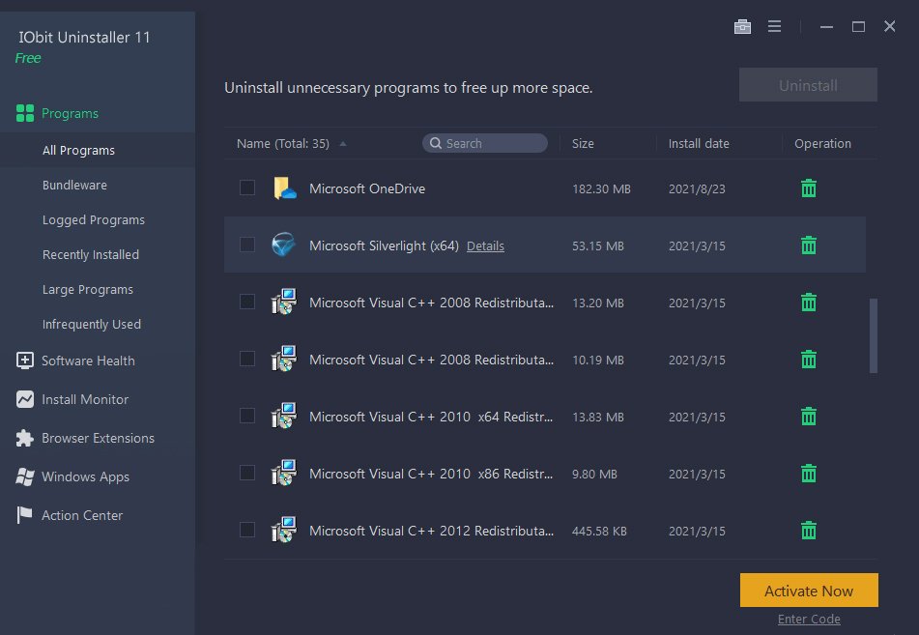Click the trash icon for Microsoft Silverlight
This screenshot has width=919, height=635.
pos(808,245)
